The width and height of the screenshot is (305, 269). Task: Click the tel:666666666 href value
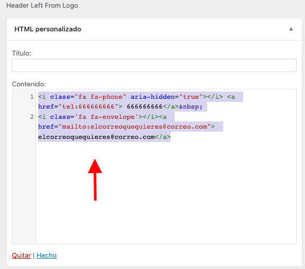88,106
